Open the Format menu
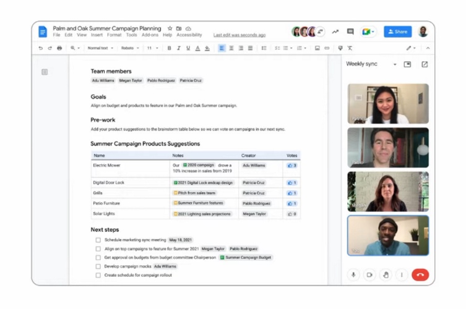Screen dimensions: 466x309 point(114,35)
